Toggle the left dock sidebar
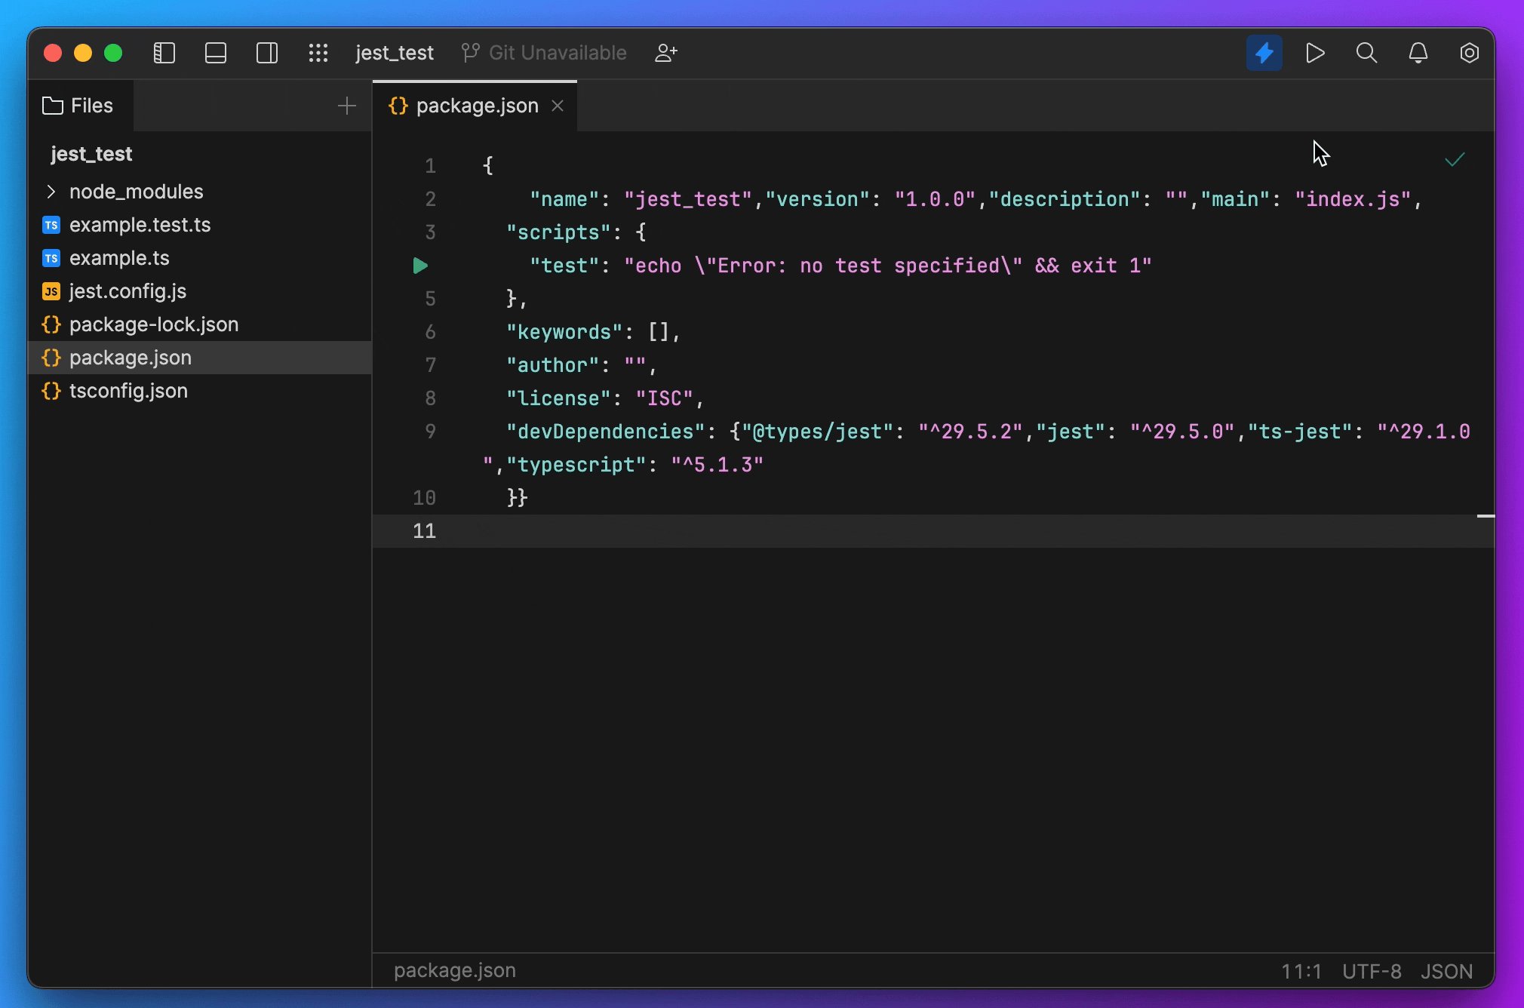Image resolution: width=1524 pixels, height=1008 pixels. point(164,53)
